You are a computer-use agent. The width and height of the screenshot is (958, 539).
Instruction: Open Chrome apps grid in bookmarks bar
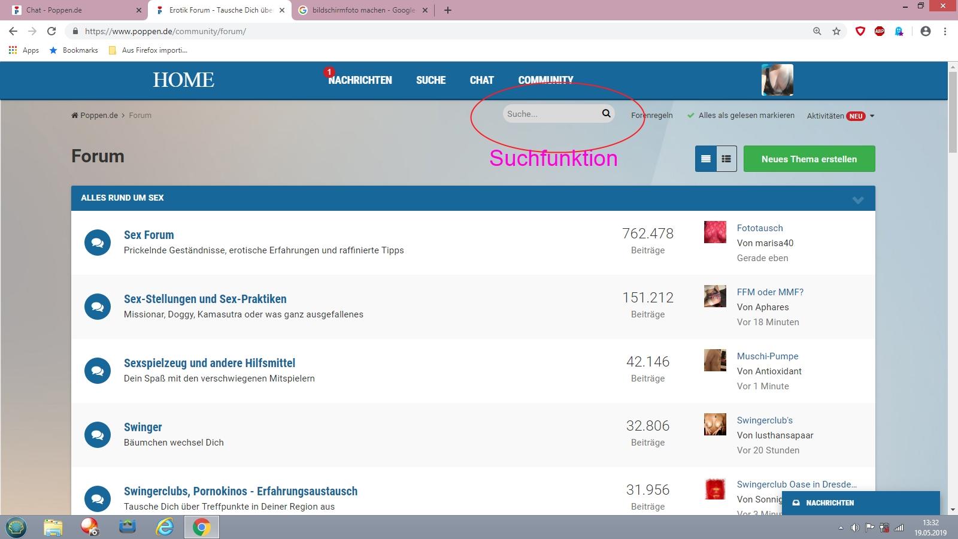[13, 50]
